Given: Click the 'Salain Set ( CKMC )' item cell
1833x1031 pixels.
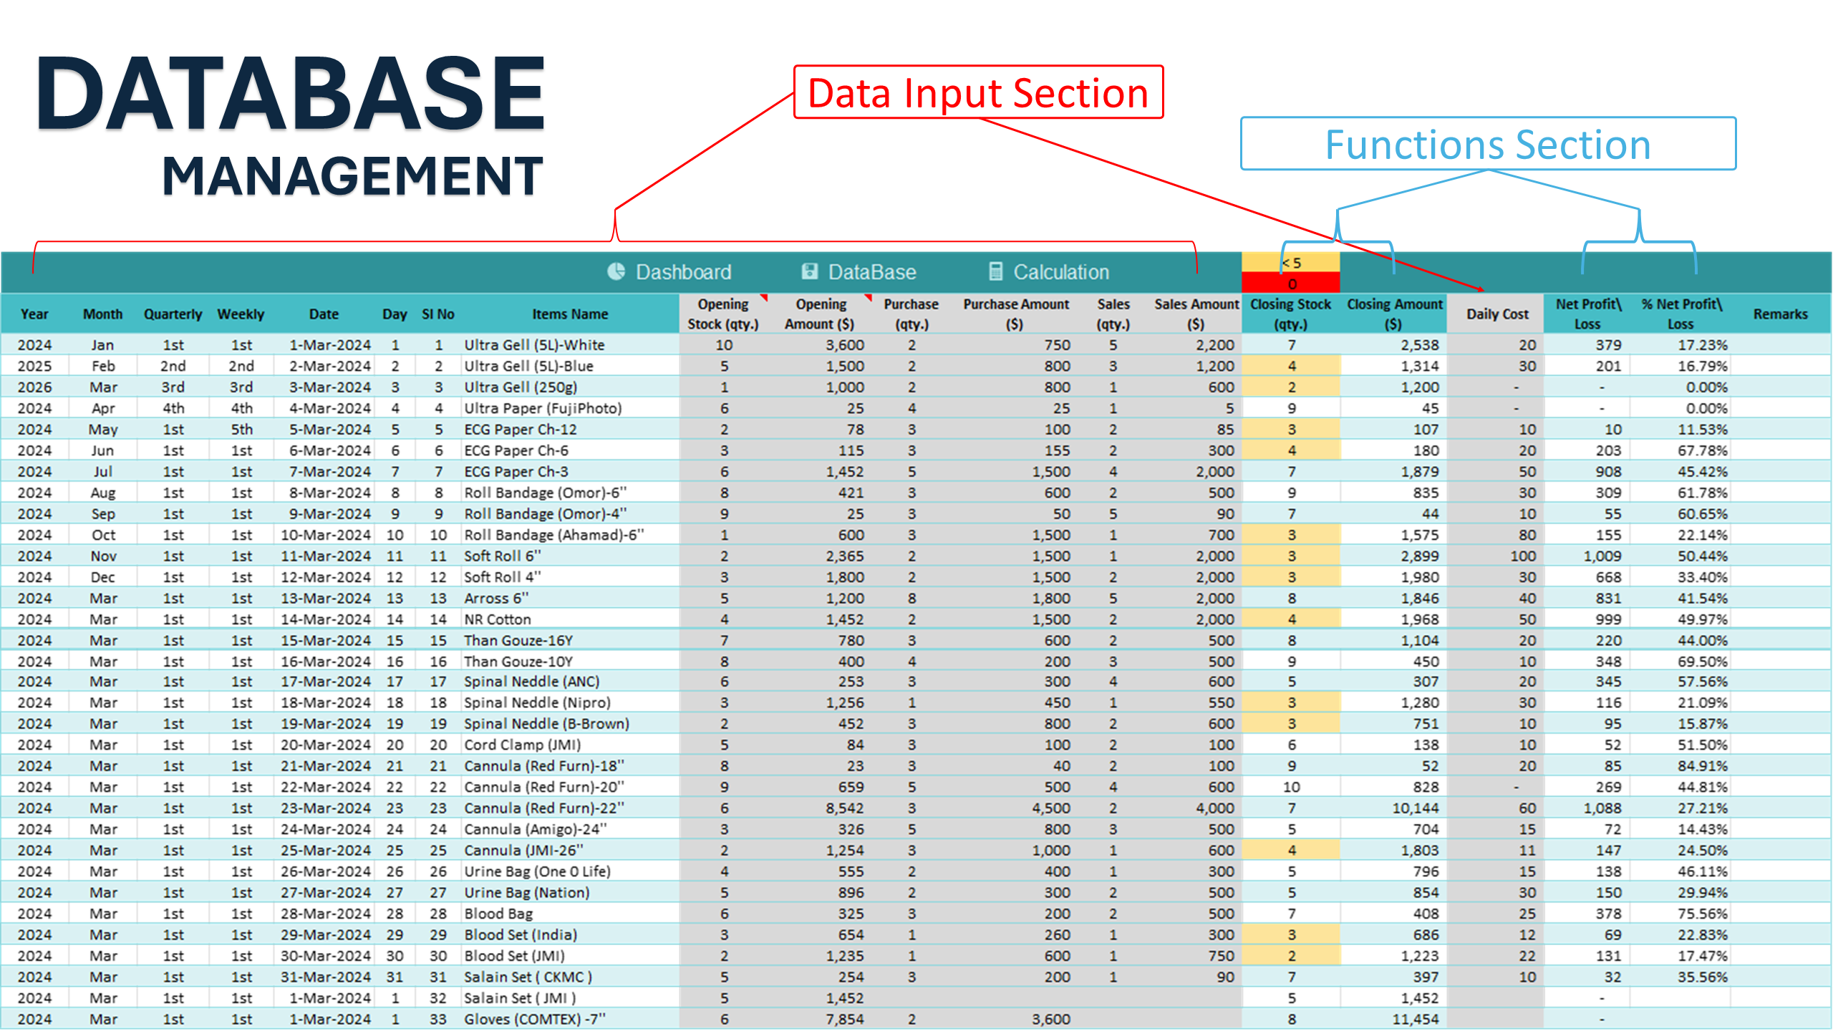Looking at the screenshot, I should (x=570, y=977).
